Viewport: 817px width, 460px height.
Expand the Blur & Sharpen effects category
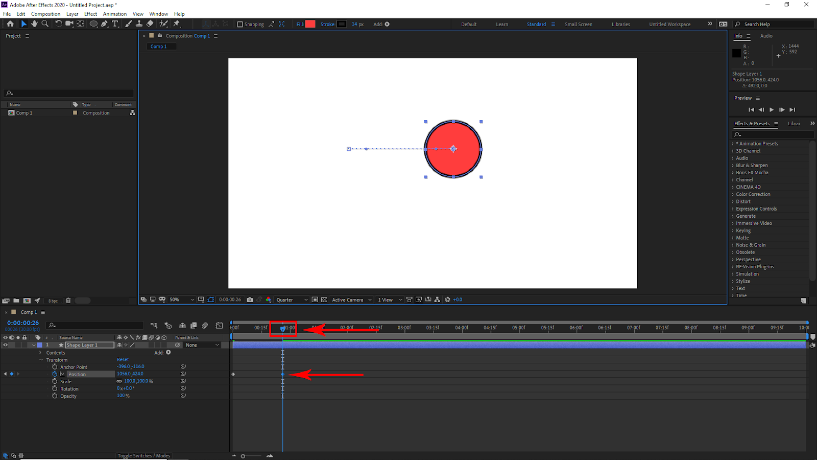[x=732, y=166]
